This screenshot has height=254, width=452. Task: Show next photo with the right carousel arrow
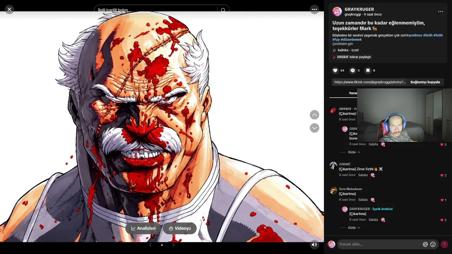pos(173,245)
